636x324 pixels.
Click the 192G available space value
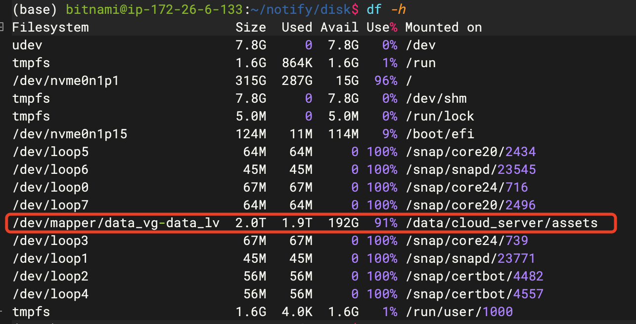pos(343,223)
